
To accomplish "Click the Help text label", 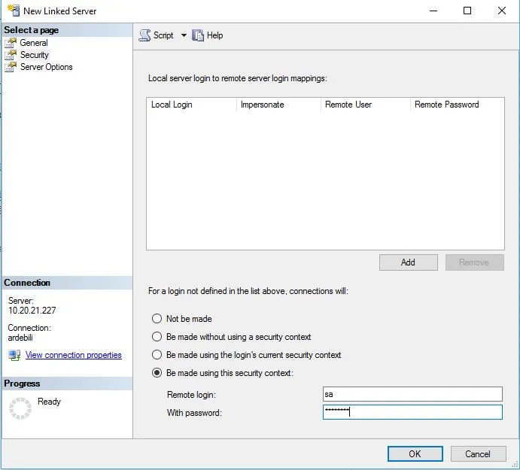I will (x=215, y=35).
